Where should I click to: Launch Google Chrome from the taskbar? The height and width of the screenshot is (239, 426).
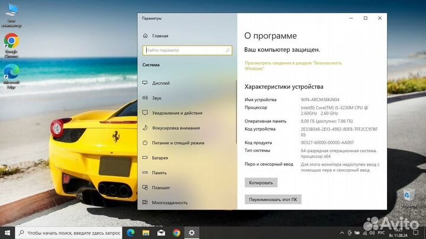tap(176, 232)
